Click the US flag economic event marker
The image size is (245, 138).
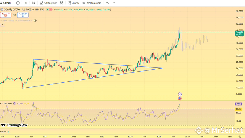tap(180, 98)
